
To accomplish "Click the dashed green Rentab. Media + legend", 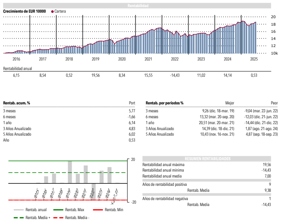I will [19, 217].
